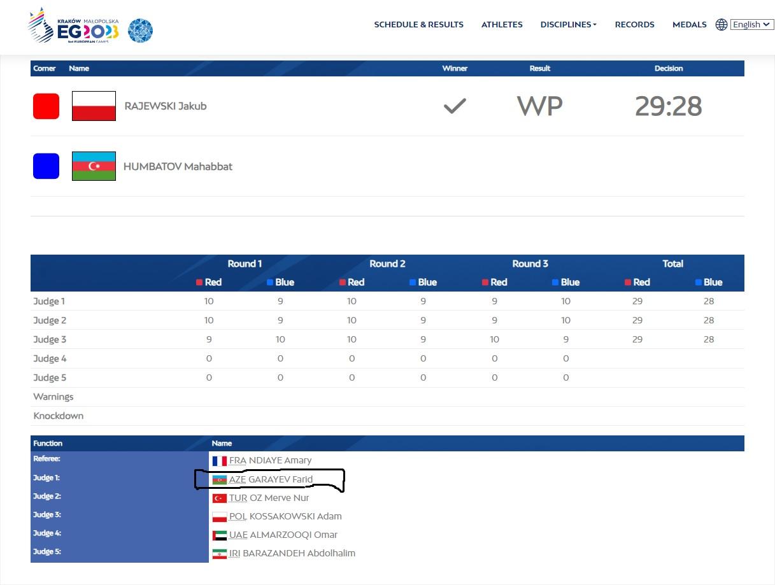775x585 pixels.
Task: Click the Poland flag next to RAJEWSKI Jakub
Action: coord(94,106)
